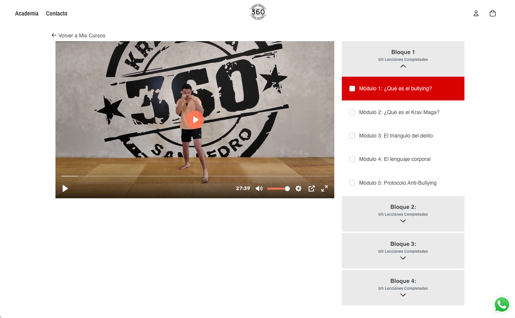Viewport: 515px width, 318px height.
Task: Enter fullscreen on the video player
Action: point(324,188)
